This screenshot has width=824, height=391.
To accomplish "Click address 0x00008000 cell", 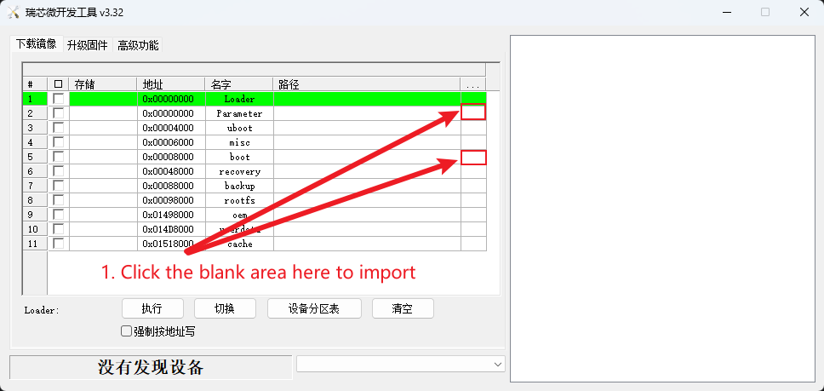I will click(x=171, y=157).
